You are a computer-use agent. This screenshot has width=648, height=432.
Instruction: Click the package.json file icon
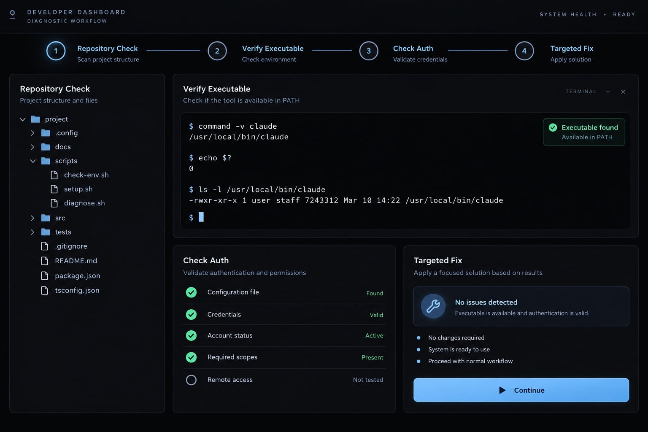[x=44, y=276]
